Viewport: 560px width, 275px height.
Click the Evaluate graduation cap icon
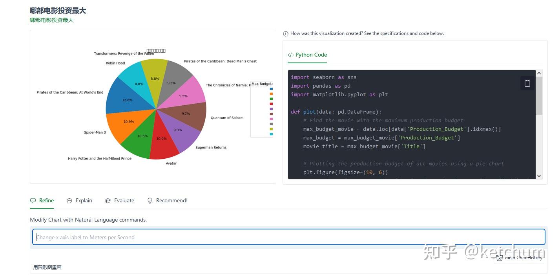pos(108,201)
